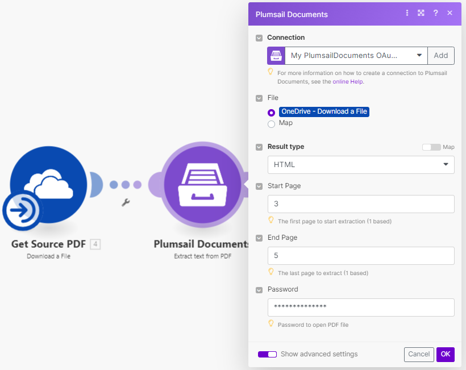Click the lightbulb hint under Connection
Viewport: 466px width, 370px height.
[x=271, y=72]
